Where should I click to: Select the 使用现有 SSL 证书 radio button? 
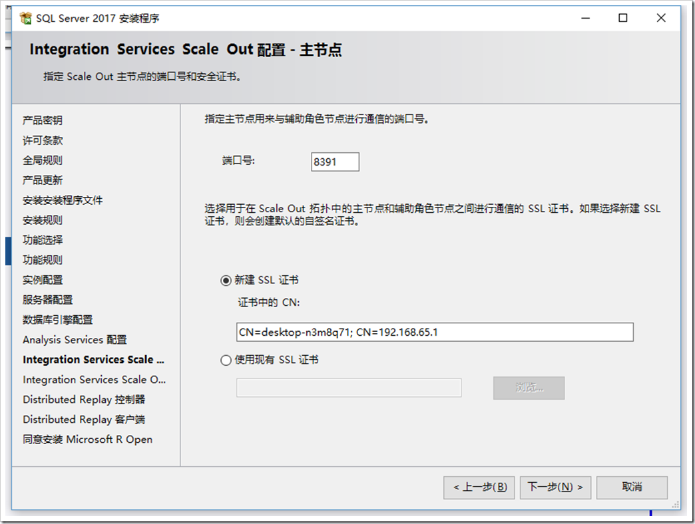click(226, 360)
